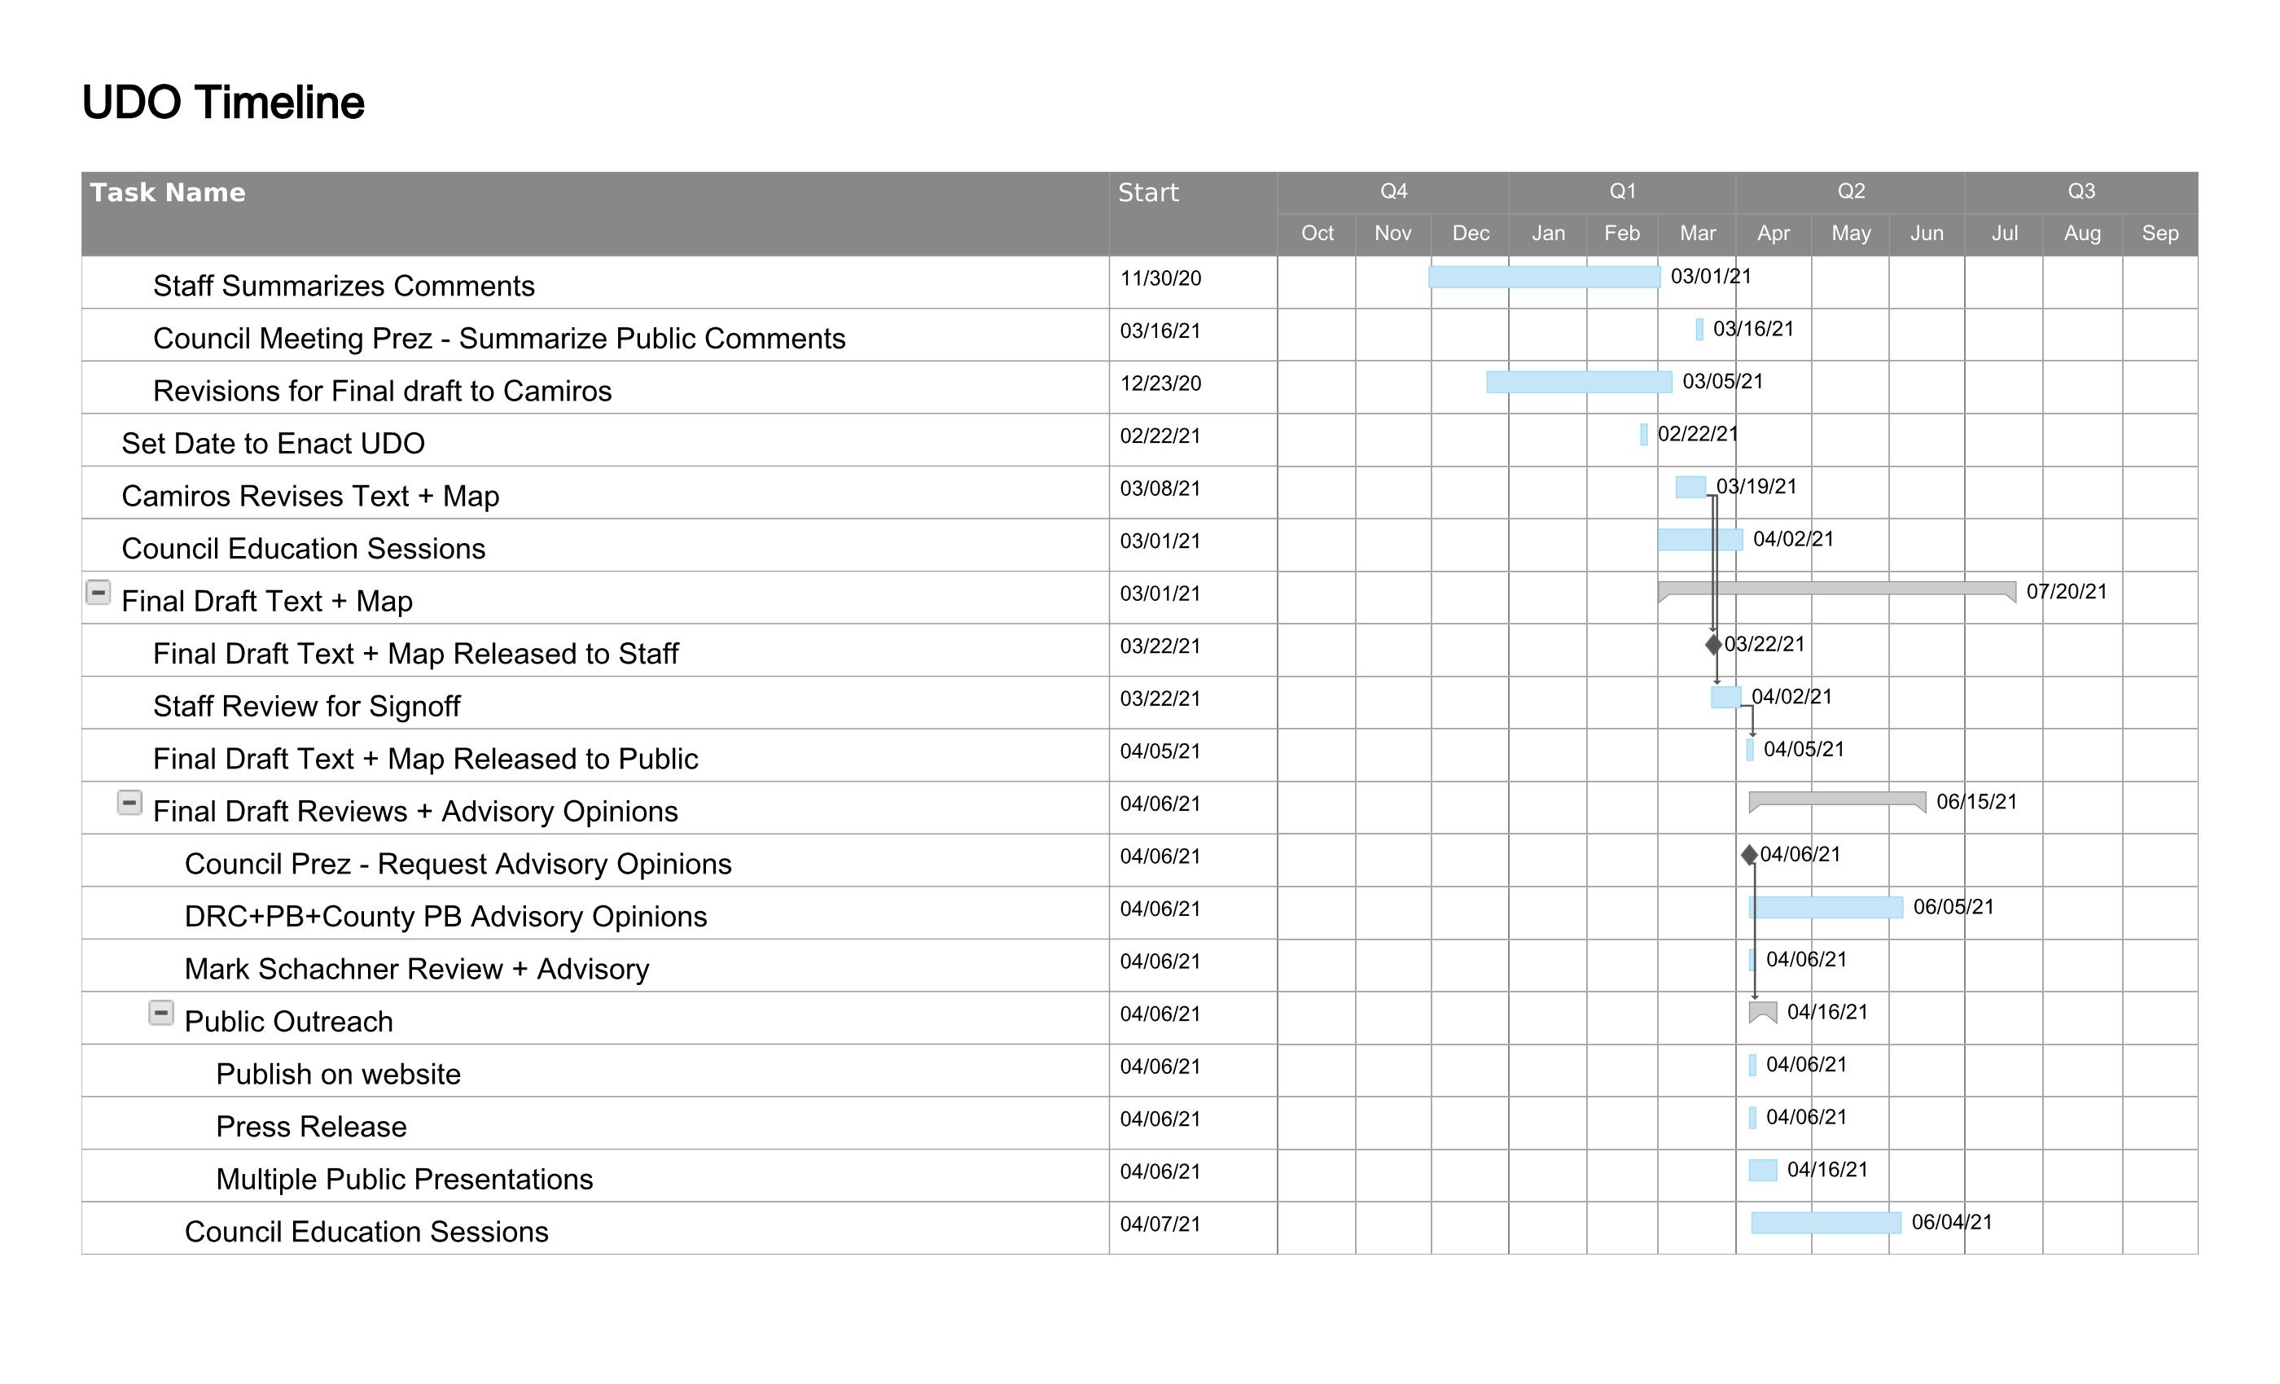2280x1384 pixels.
Task: Click the Mar month header
Action: [1697, 233]
